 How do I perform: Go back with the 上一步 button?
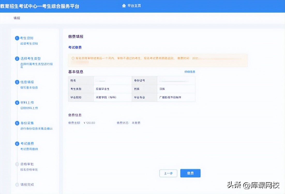pyautogui.click(x=168, y=173)
